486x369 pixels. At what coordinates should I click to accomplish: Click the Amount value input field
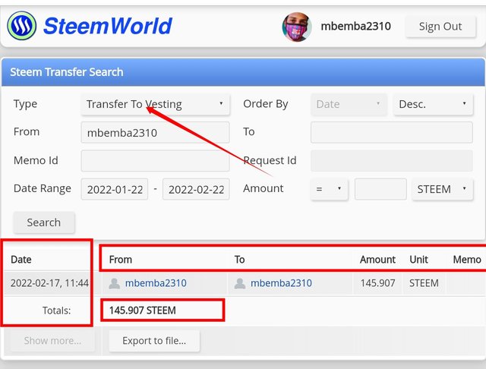(x=380, y=189)
